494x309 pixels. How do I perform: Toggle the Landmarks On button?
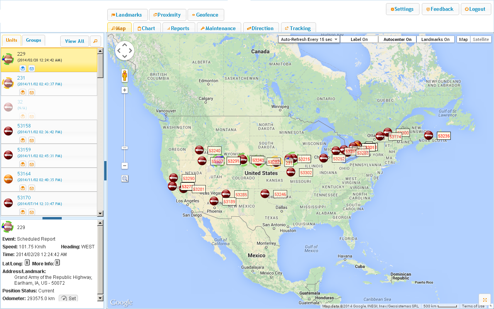[435, 39]
